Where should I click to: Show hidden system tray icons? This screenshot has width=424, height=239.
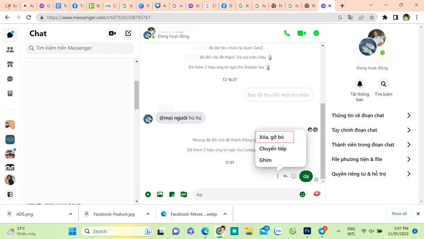(x=338, y=231)
